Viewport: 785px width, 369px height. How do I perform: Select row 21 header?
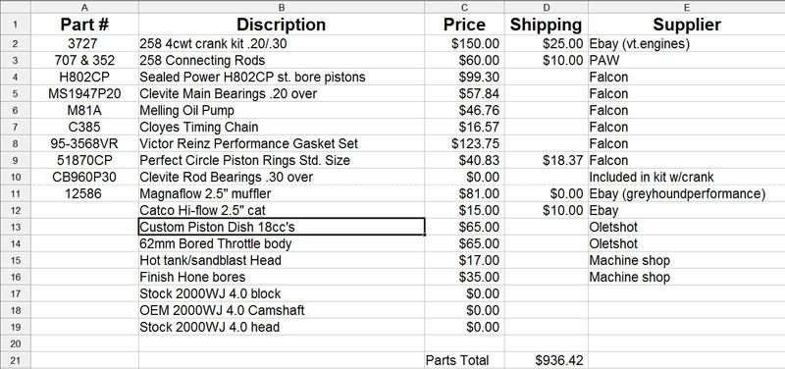[15, 360]
